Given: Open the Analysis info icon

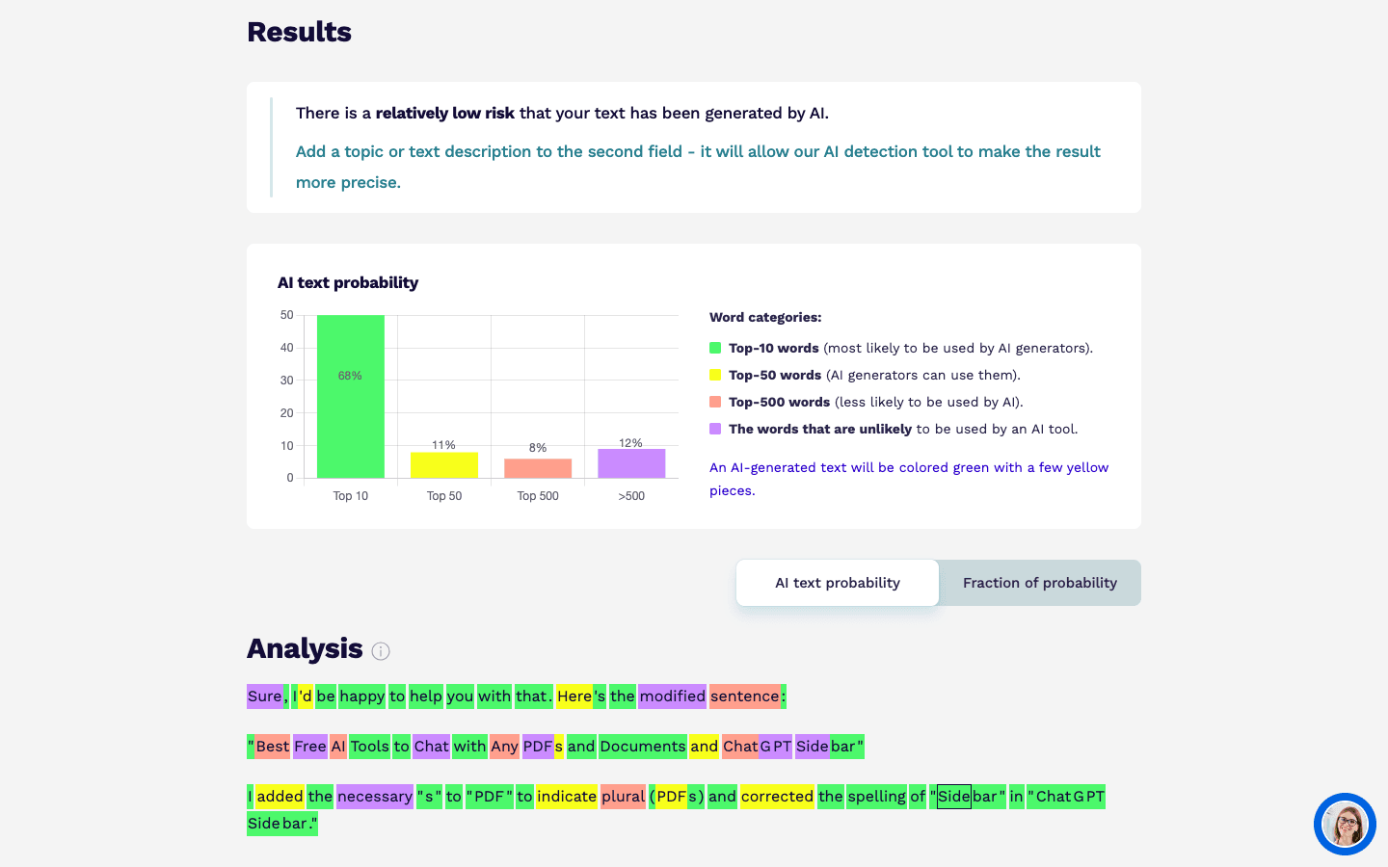Looking at the screenshot, I should pyautogui.click(x=381, y=651).
